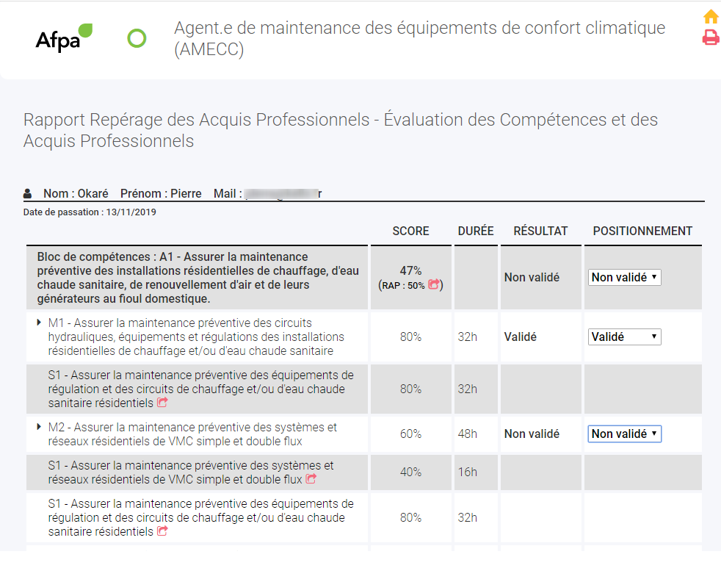Click the Bloc de compétences A1 title
Screen dimensions: 721x568
198,278
